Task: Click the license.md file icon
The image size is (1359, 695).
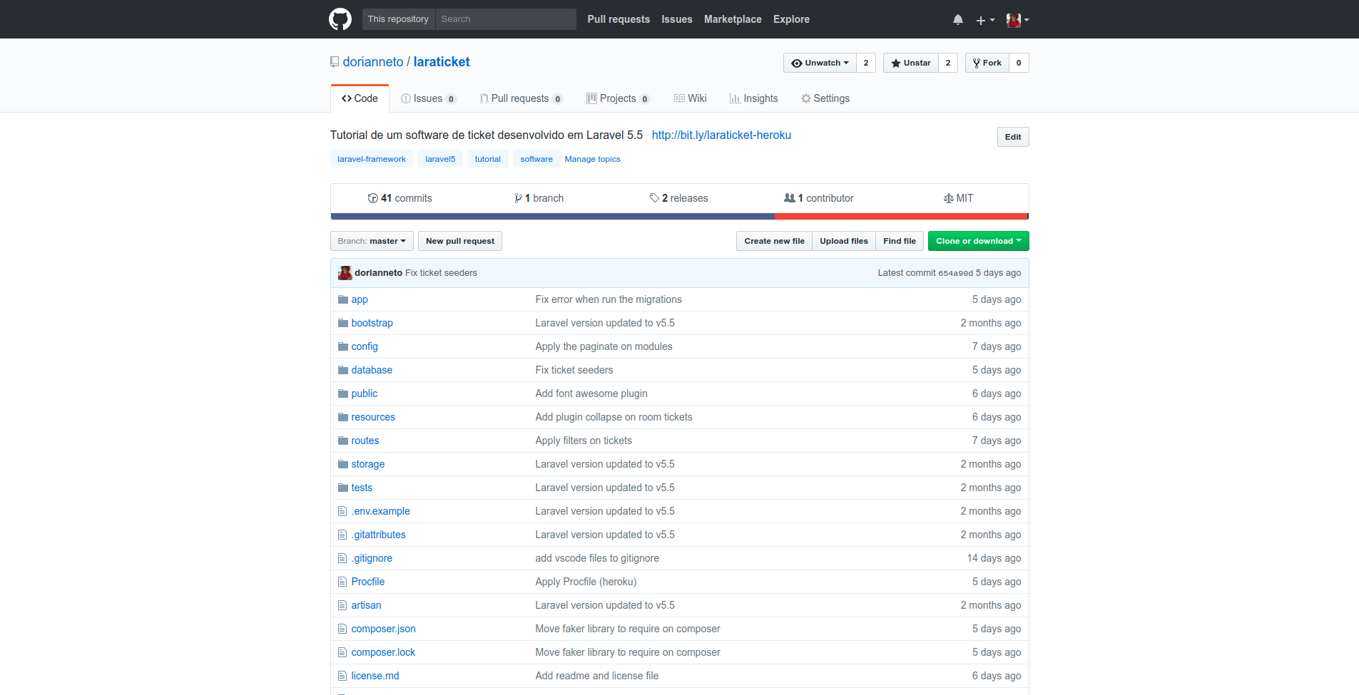Action: click(x=342, y=676)
